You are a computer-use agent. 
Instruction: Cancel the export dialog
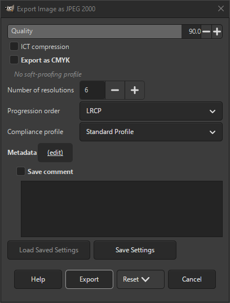192,279
